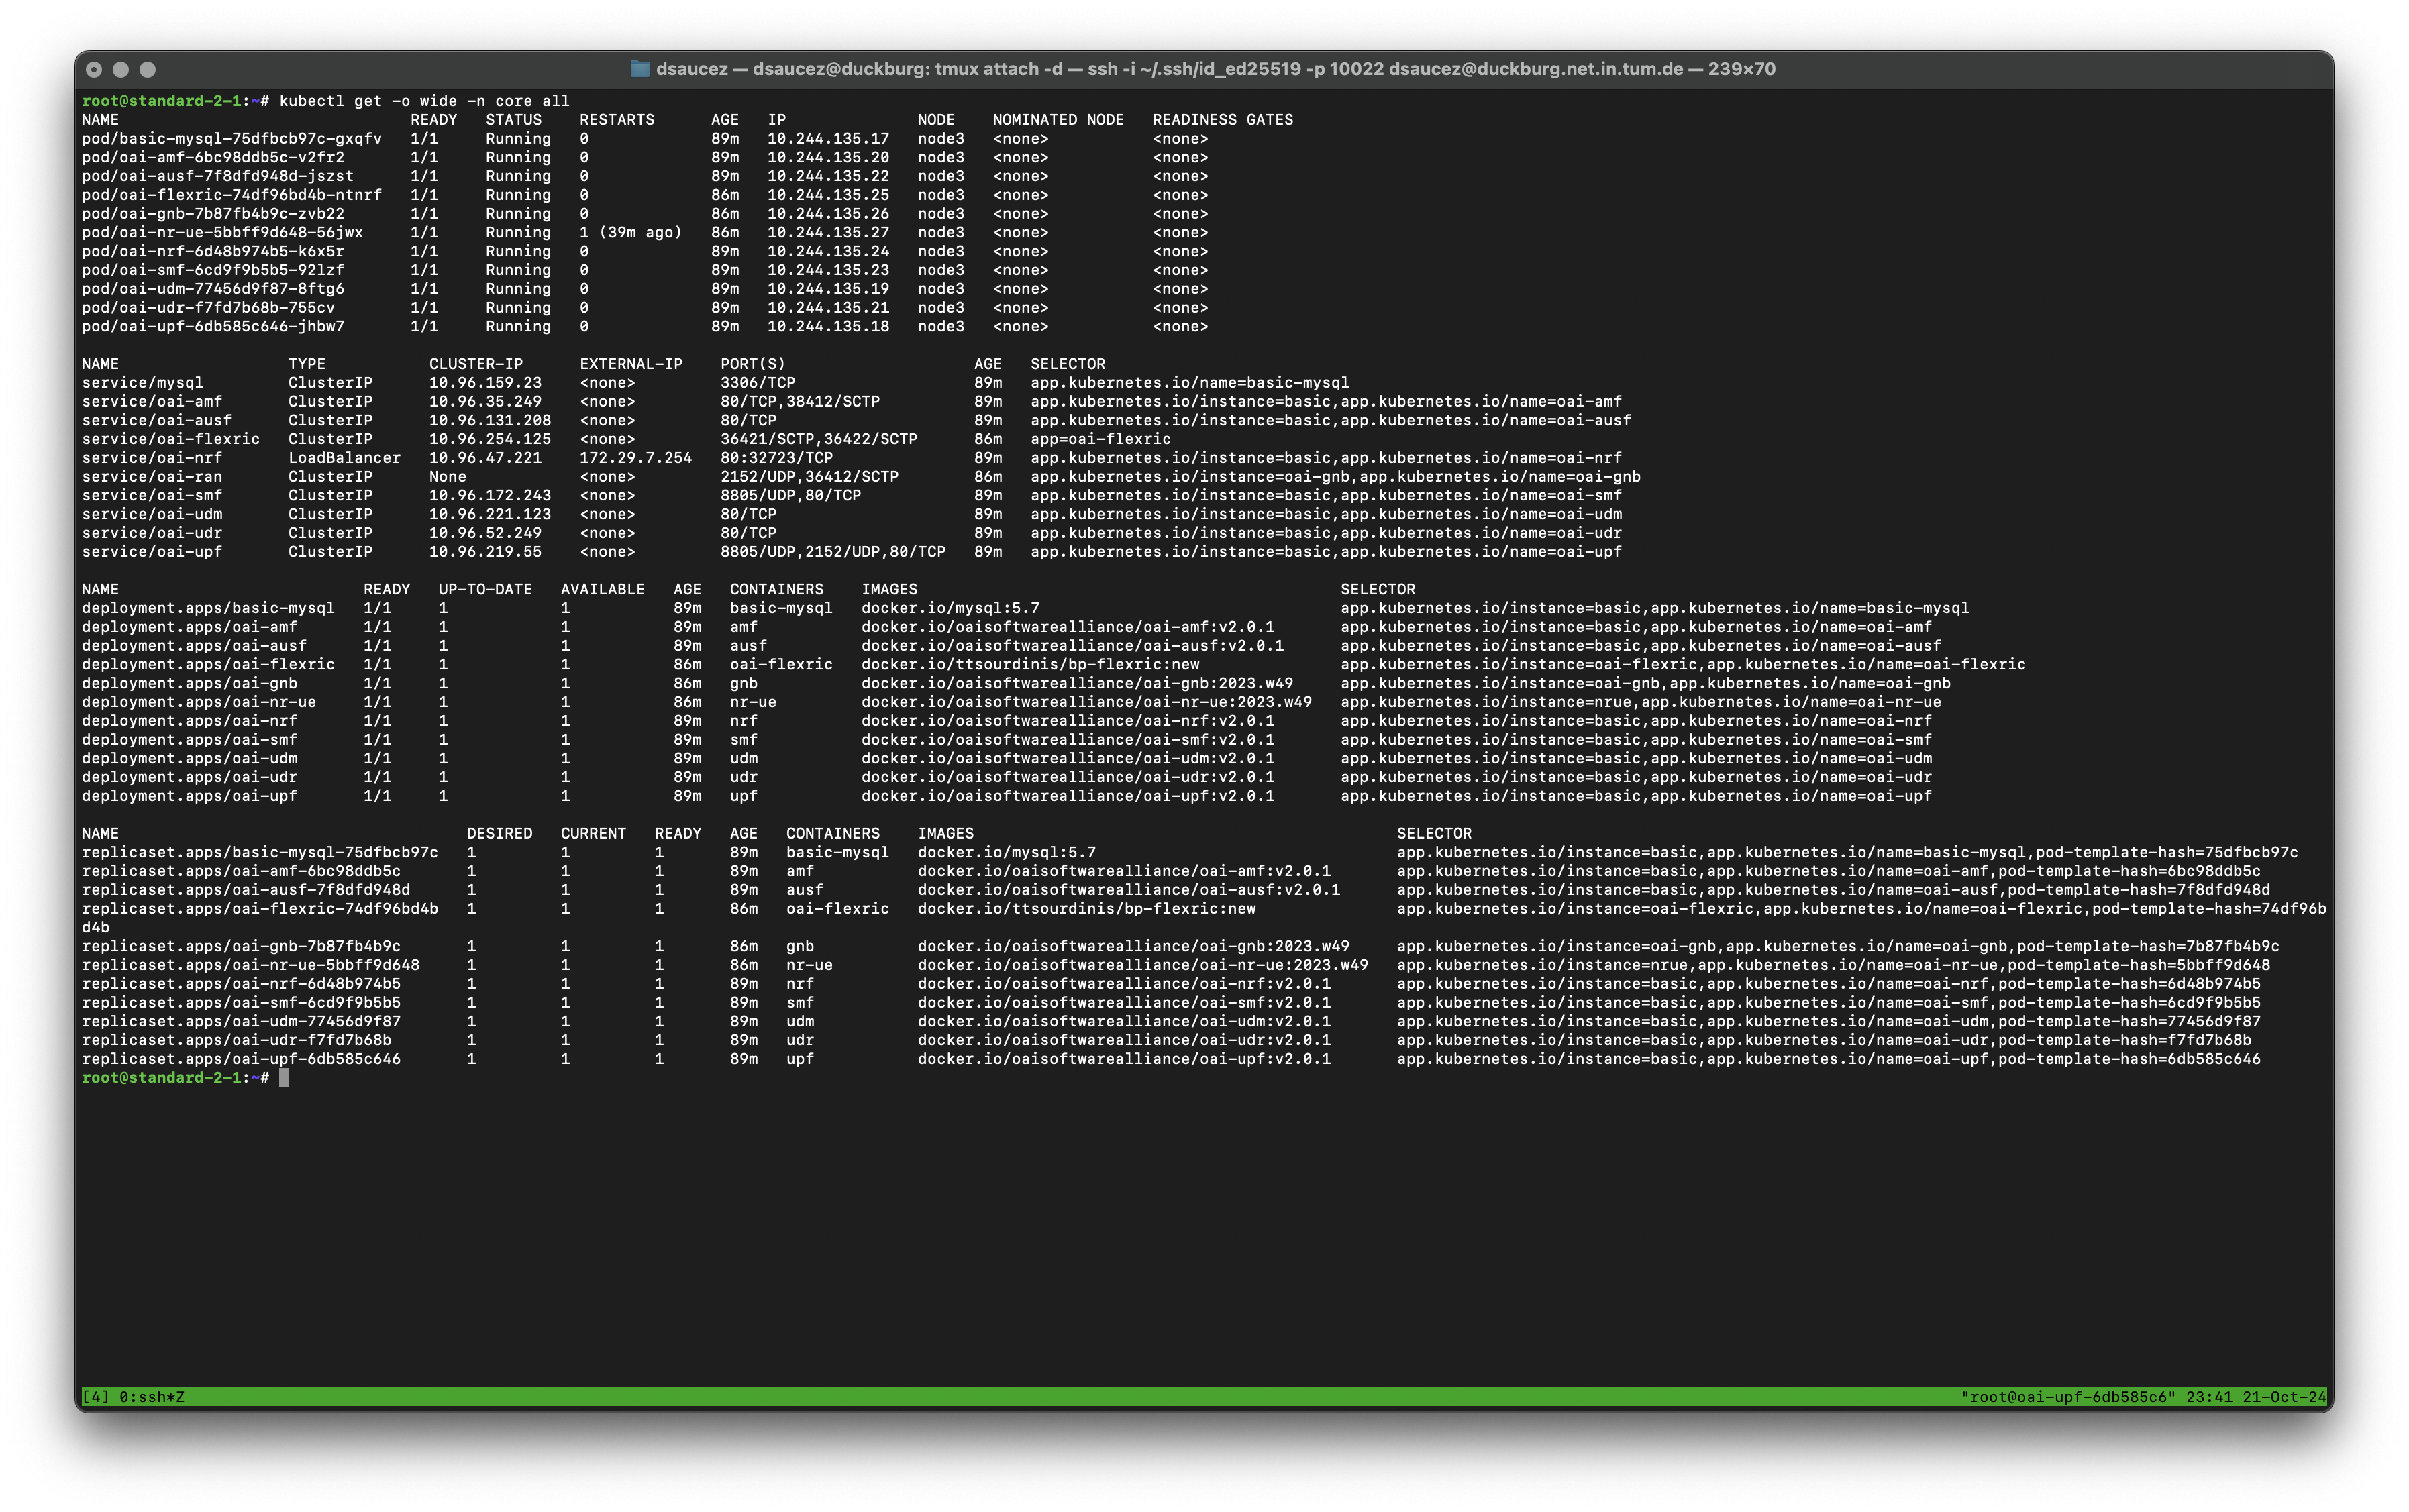
Task: Click the folder icon in the title bar
Action: pos(639,69)
